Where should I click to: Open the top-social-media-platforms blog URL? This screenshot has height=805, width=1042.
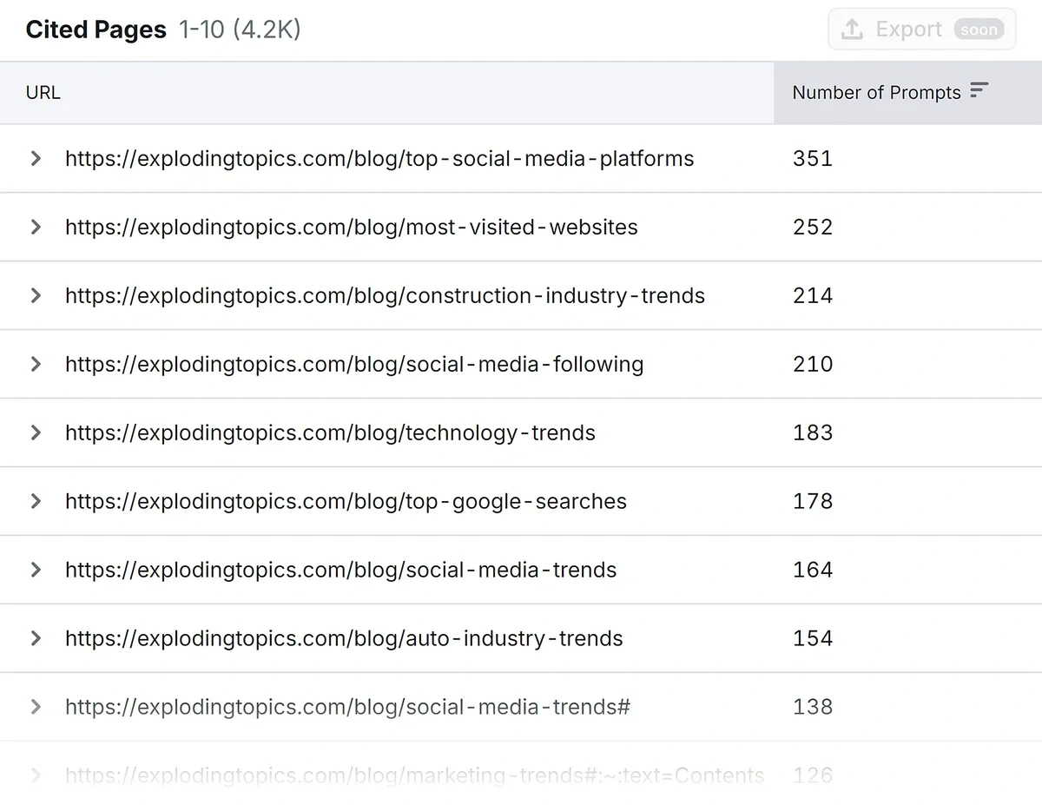point(379,159)
